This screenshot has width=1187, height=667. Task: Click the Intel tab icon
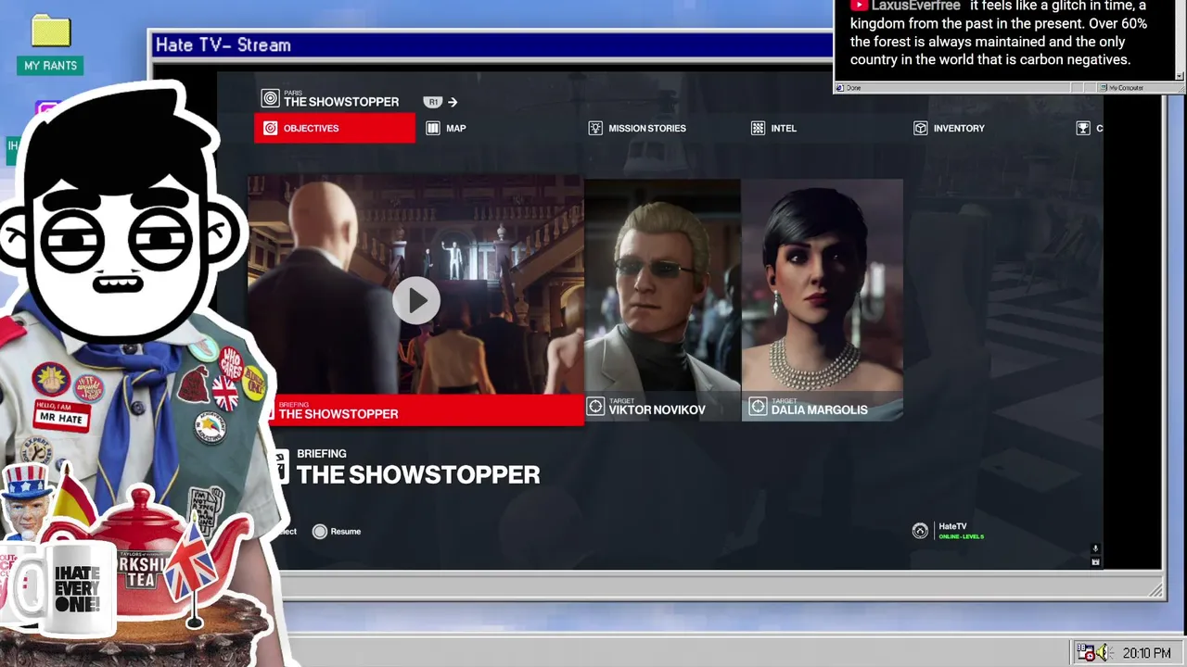coord(758,128)
